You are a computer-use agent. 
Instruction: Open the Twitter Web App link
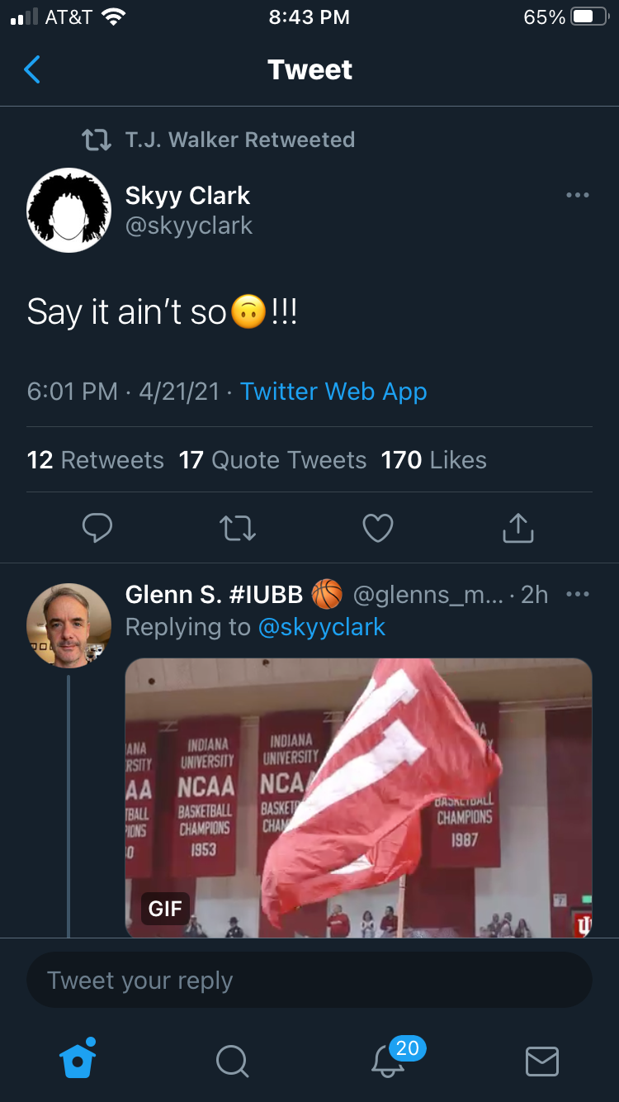(x=333, y=392)
